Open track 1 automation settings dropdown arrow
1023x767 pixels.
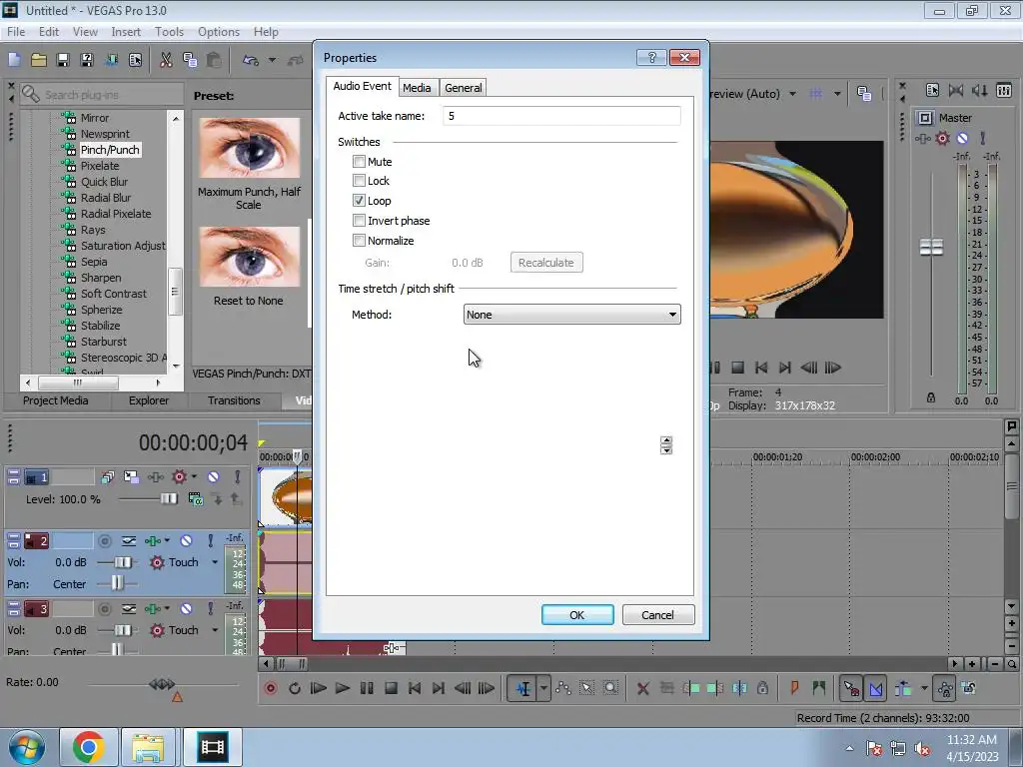(194, 476)
